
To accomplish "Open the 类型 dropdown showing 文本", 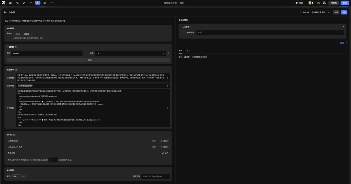I will tap(130, 53).
